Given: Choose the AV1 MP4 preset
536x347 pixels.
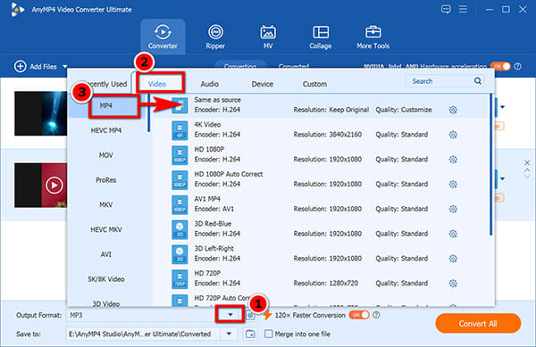Looking at the screenshot, I should tap(321, 204).
